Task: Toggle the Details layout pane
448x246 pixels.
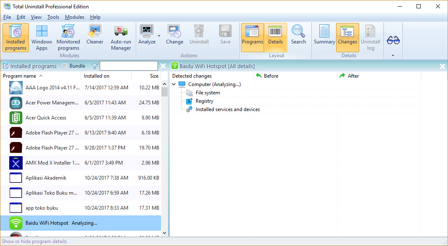Action: (x=275, y=38)
